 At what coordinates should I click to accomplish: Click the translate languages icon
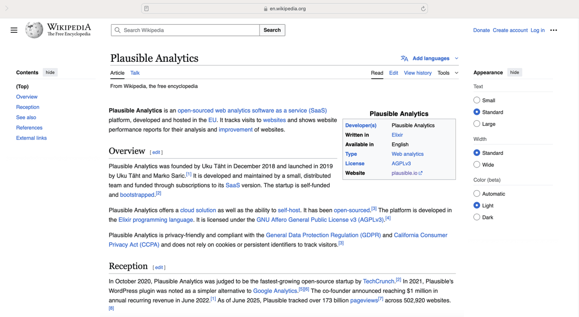tap(404, 58)
